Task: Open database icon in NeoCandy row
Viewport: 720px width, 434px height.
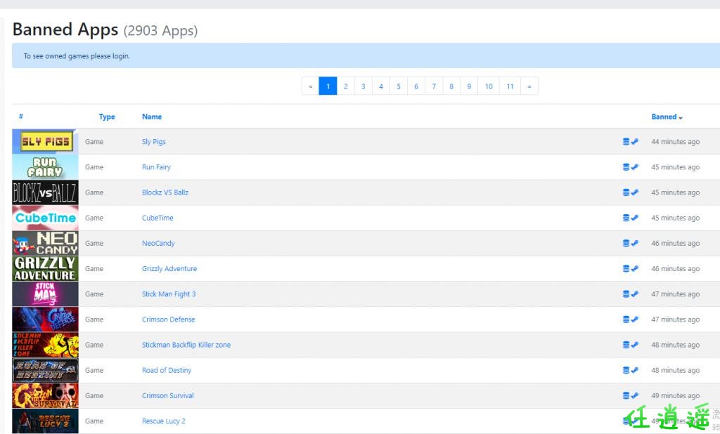Action: 626,243
